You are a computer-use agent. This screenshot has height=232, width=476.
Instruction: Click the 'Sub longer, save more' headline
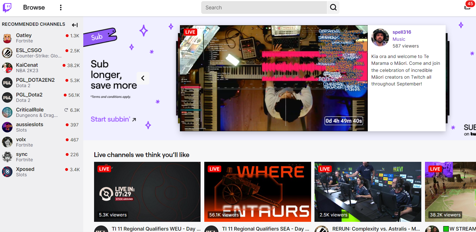114,75
